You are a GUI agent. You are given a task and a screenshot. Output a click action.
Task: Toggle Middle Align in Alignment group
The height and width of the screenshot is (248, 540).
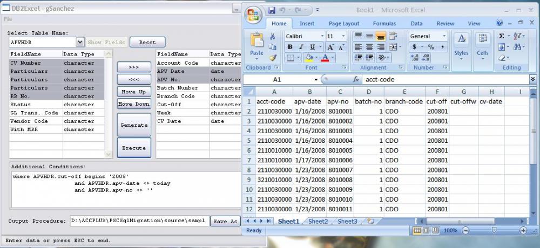369,36
